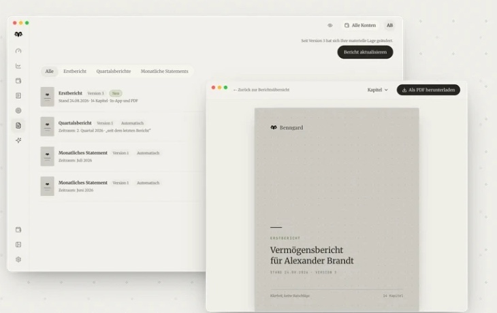This screenshot has height=313, width=497.
Task: Click the Als PDF herunterladen button
Action: 428,90
